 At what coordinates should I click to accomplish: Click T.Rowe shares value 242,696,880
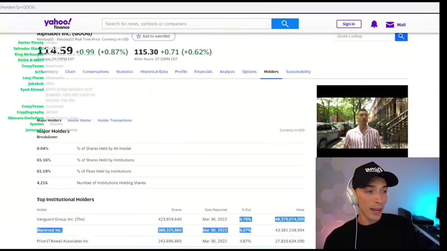(170, 241)
